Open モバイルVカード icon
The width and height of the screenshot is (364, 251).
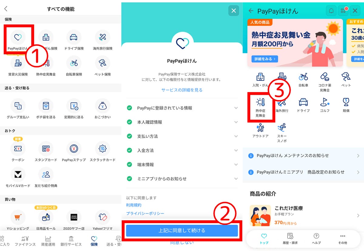click(18, 174)
